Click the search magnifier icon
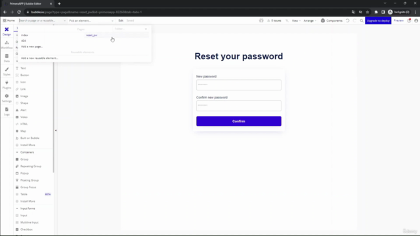The image size is (420, 236). point(362,20)
